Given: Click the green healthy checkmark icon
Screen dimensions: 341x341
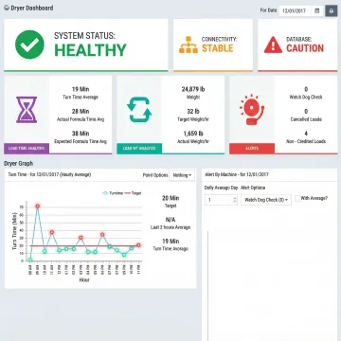Looking at the screenshot, I should click(29, 45).
